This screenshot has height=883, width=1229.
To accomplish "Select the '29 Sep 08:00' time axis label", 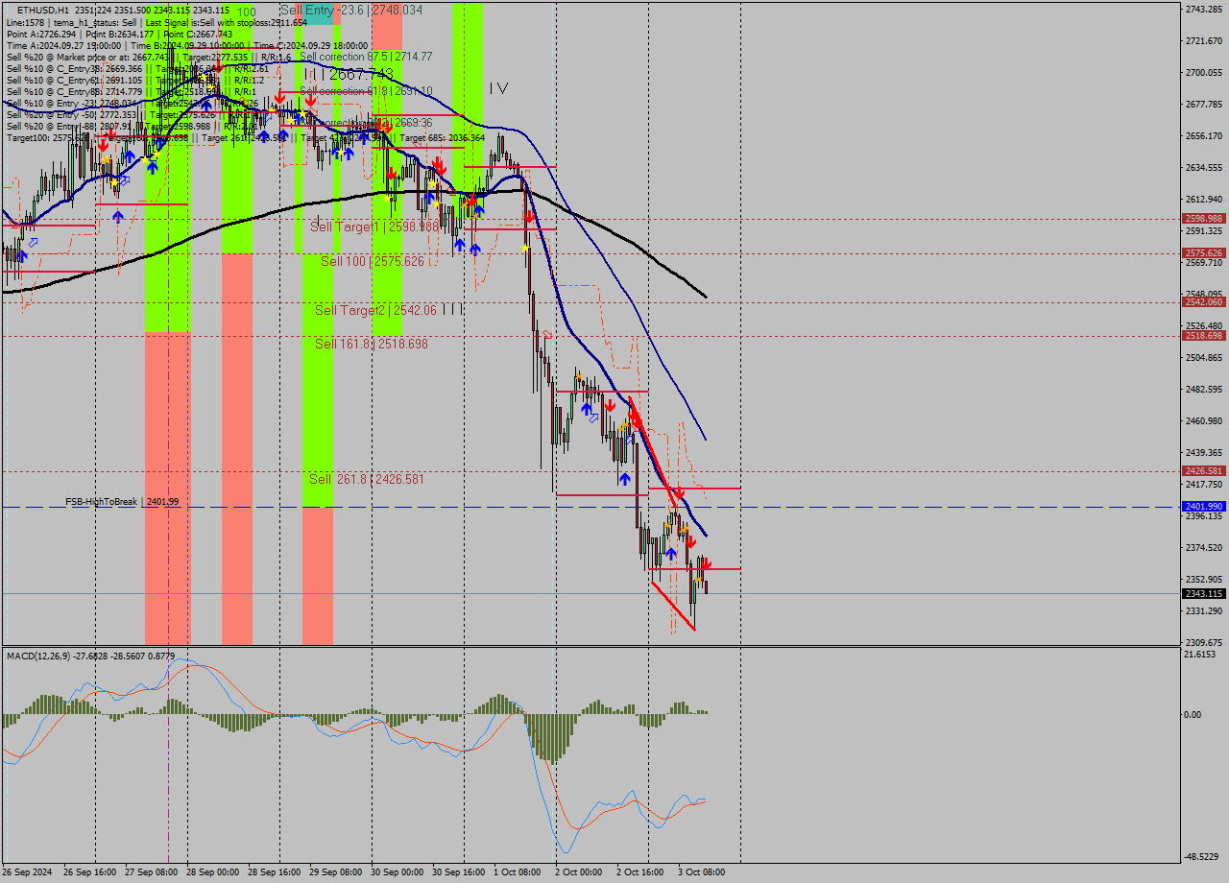I will pos(335,872).
